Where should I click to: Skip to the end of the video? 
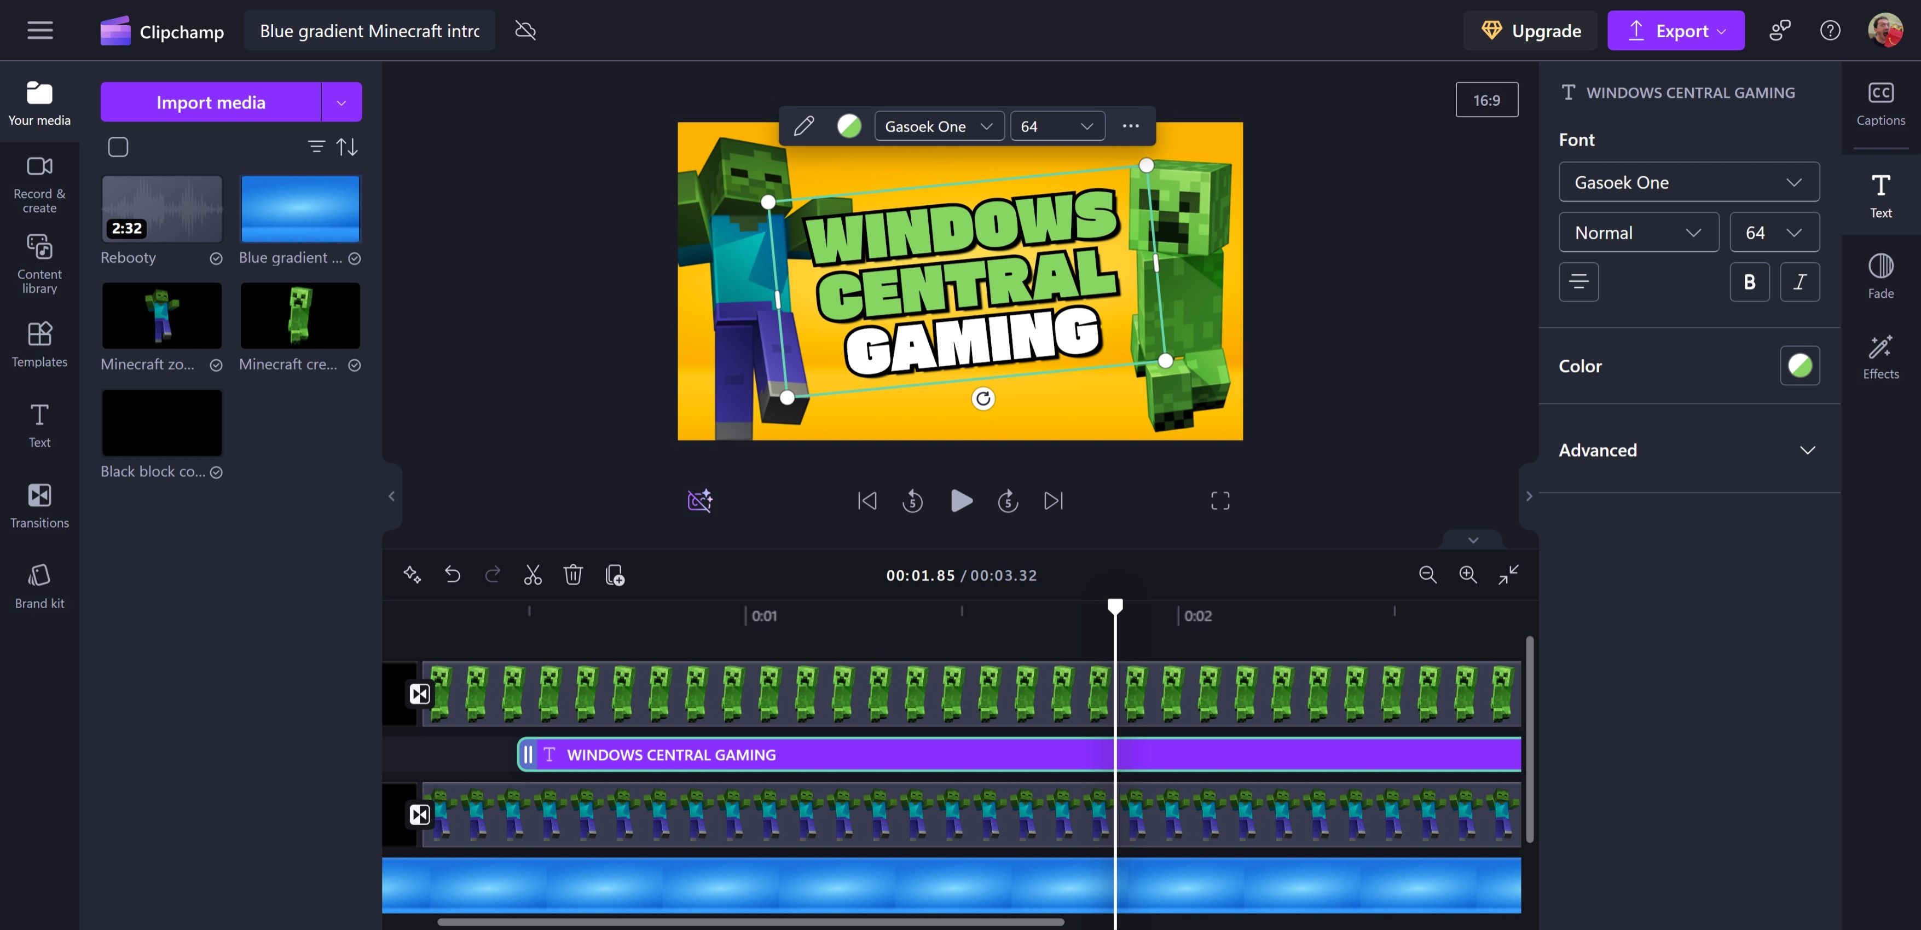pos(1054,500)
